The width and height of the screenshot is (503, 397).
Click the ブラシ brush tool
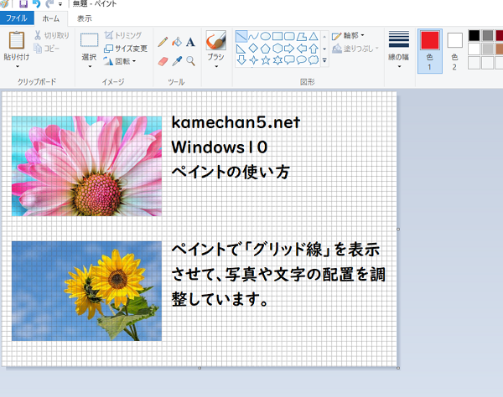coord(216,45)
